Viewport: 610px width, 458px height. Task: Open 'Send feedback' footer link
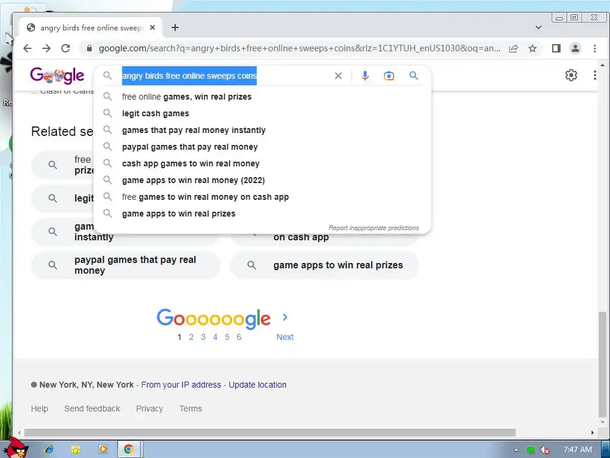tap(92, 409)
